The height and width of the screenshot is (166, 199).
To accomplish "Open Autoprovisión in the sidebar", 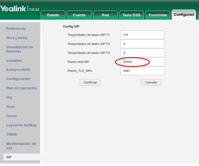I will click(x=18, y=70).
